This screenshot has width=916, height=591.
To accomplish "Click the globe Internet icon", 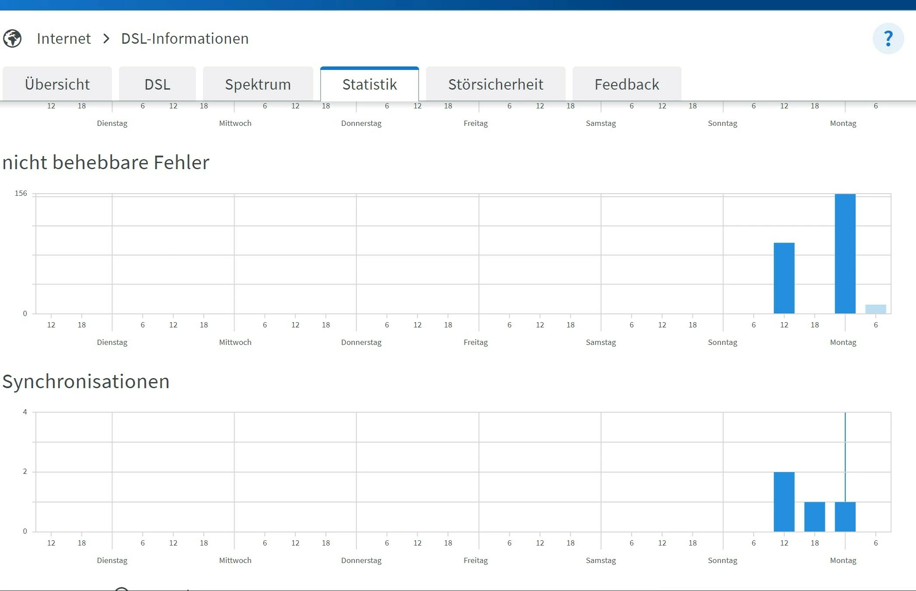I will click(12, 38).
